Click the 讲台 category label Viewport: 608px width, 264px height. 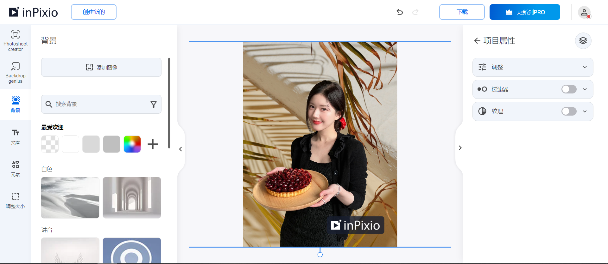click(x=47, y=230)
